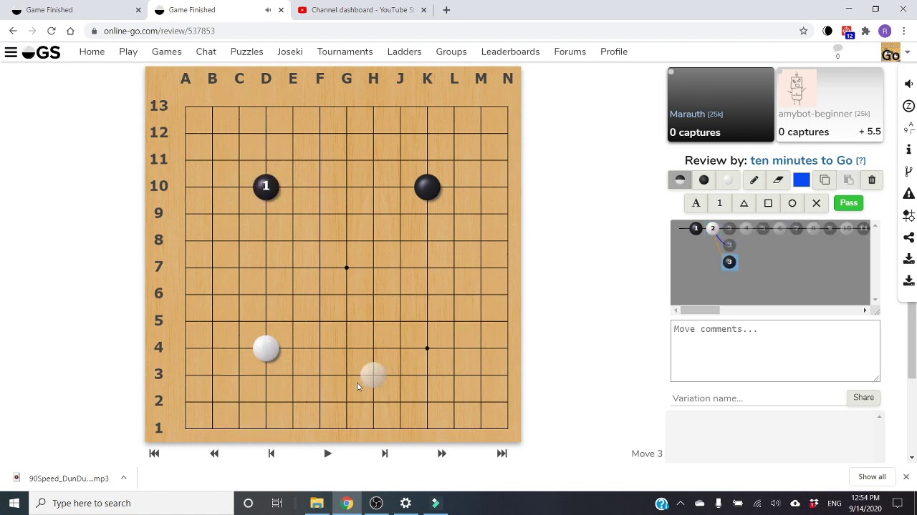Screen dimensions: 917x515
Task: Click the warning triangle report icon
Action: 908,193
